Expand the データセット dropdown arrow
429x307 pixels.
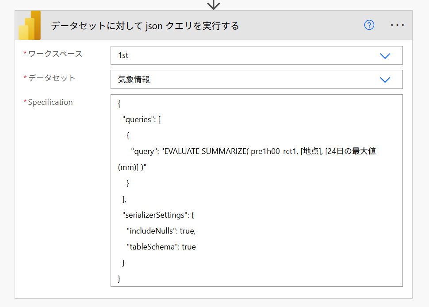(385, 80)
